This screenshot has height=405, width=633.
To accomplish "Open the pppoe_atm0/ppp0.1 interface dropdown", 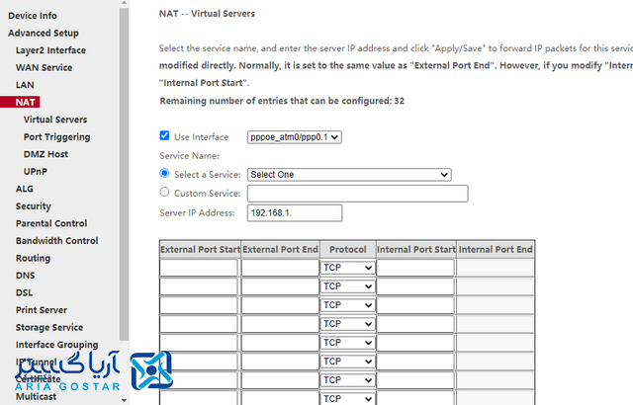I will click(294, 137).
